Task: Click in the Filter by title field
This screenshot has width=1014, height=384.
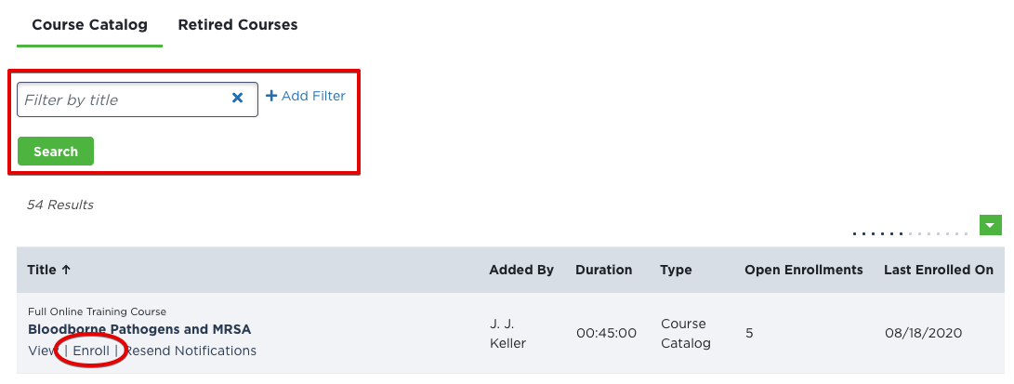Action: (x=121, y=99)
